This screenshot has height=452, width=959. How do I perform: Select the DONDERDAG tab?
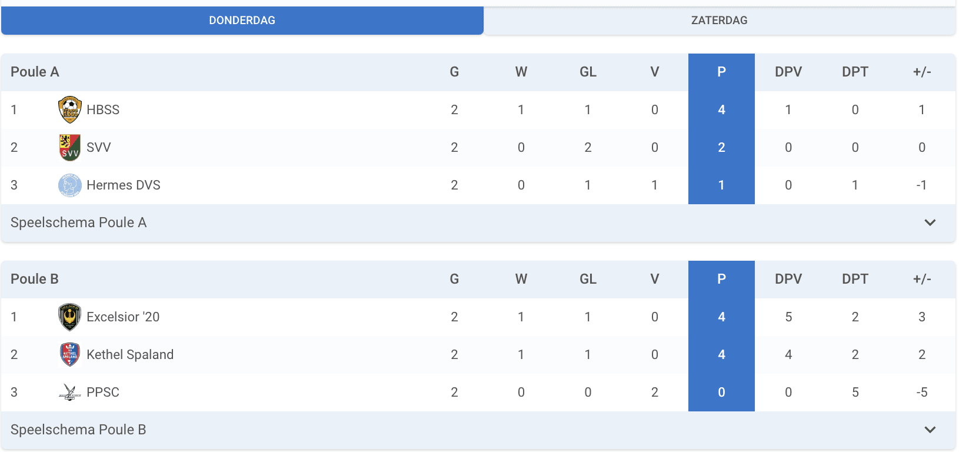point(242,21)
